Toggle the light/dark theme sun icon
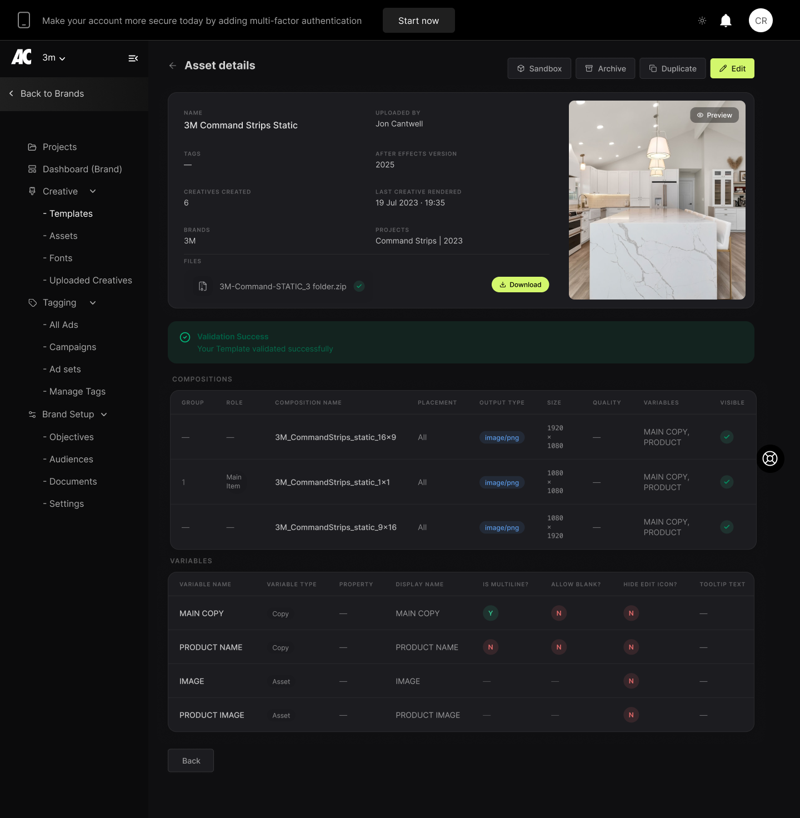 pos(702,21)
